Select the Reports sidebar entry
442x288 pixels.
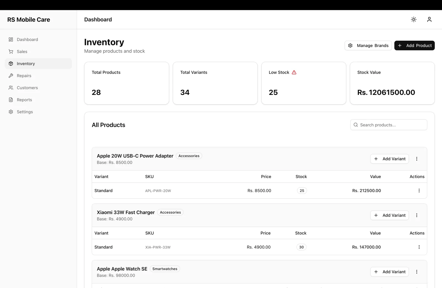(x=38, y=100)
